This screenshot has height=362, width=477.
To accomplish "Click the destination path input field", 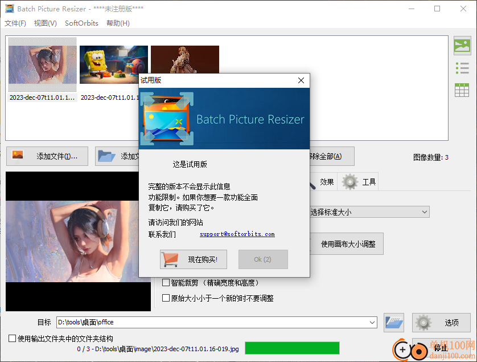I will click(212, 323).
